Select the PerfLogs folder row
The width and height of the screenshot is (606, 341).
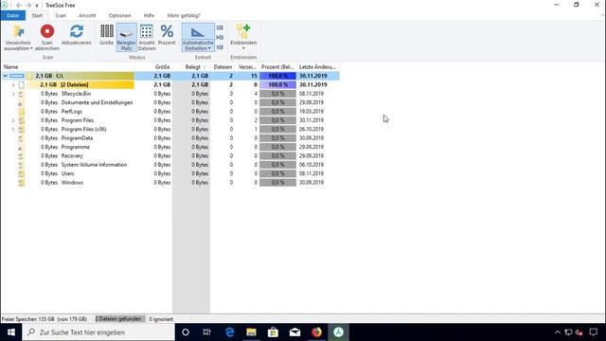tap(170, 112)
